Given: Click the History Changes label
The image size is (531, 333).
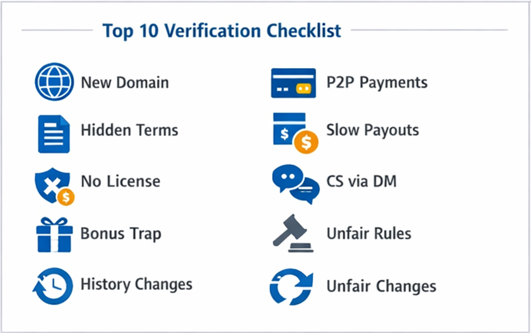Looking at the screenshot, I should coord(136,284).
